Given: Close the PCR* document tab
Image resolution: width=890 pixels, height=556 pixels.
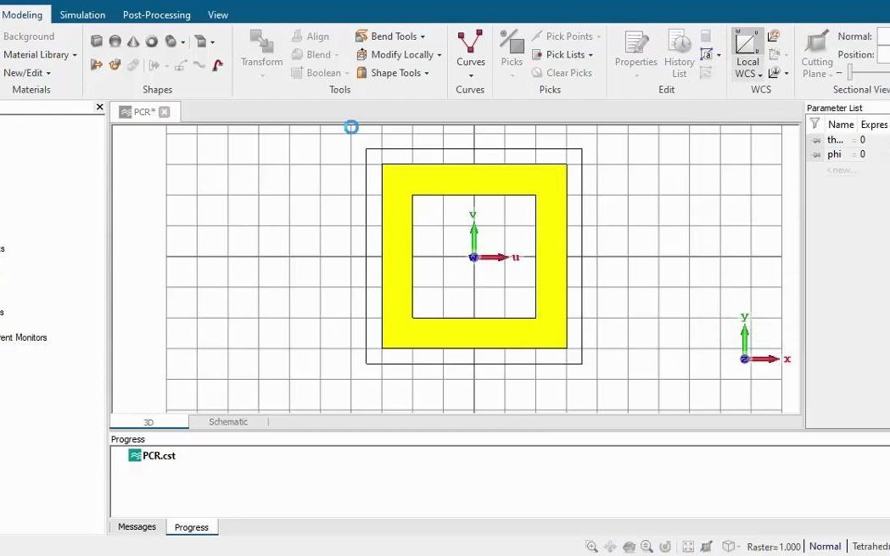Looking at the screenshot, I should (164, 112).
